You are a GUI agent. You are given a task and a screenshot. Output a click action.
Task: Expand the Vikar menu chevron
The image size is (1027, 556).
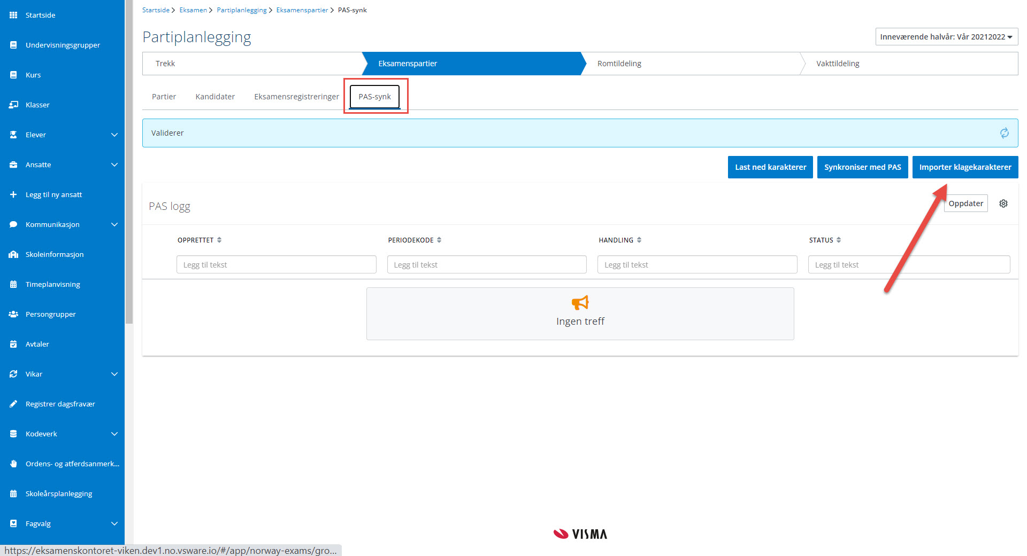114,374
